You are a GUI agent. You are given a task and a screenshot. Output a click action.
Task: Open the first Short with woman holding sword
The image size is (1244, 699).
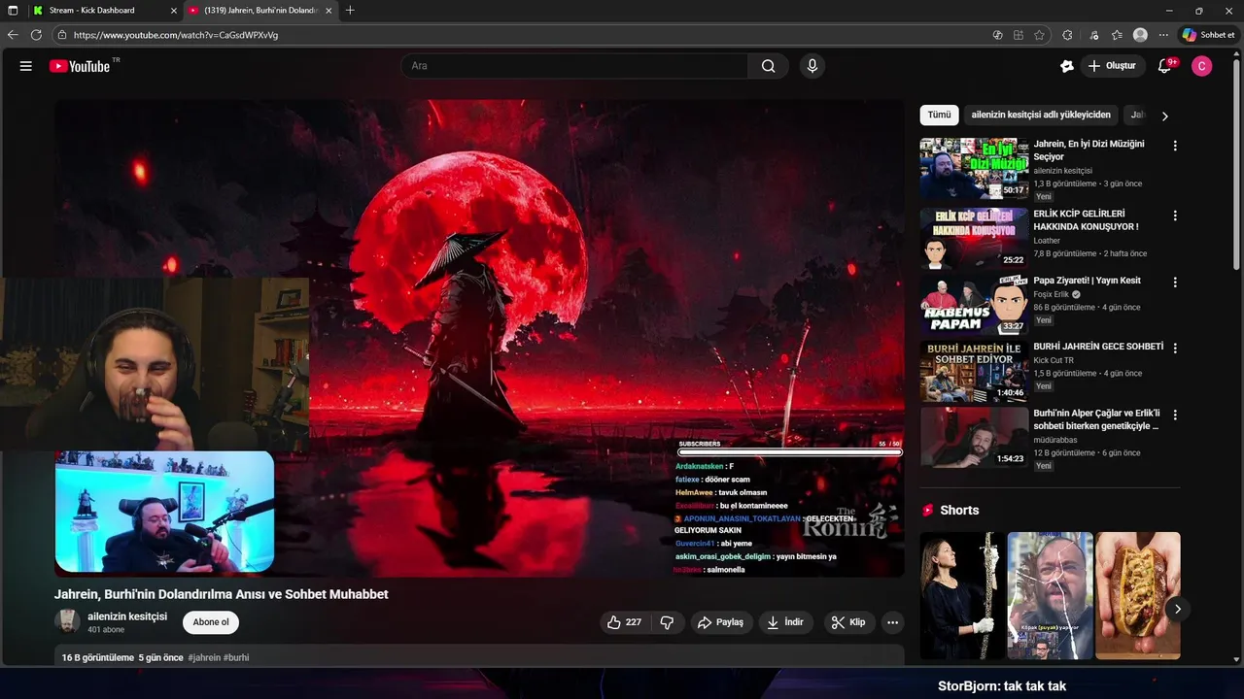pos(962,595)
